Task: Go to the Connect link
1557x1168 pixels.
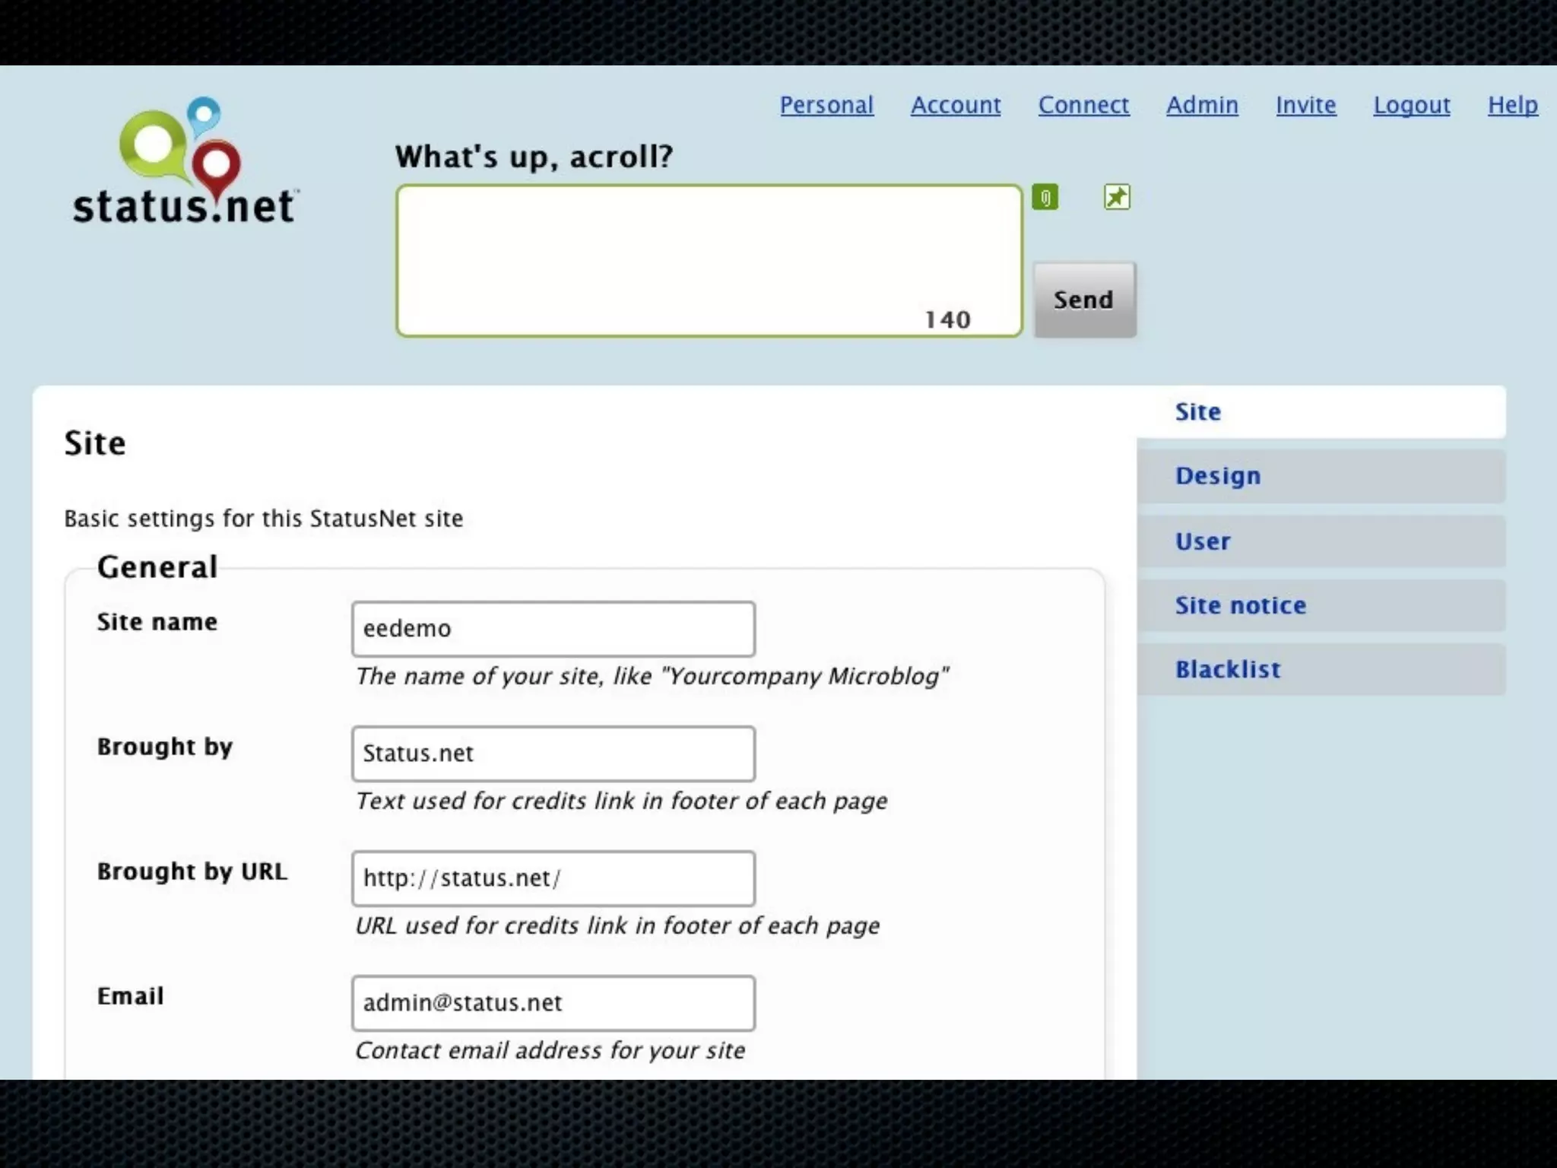Action: click(1083, 105)
